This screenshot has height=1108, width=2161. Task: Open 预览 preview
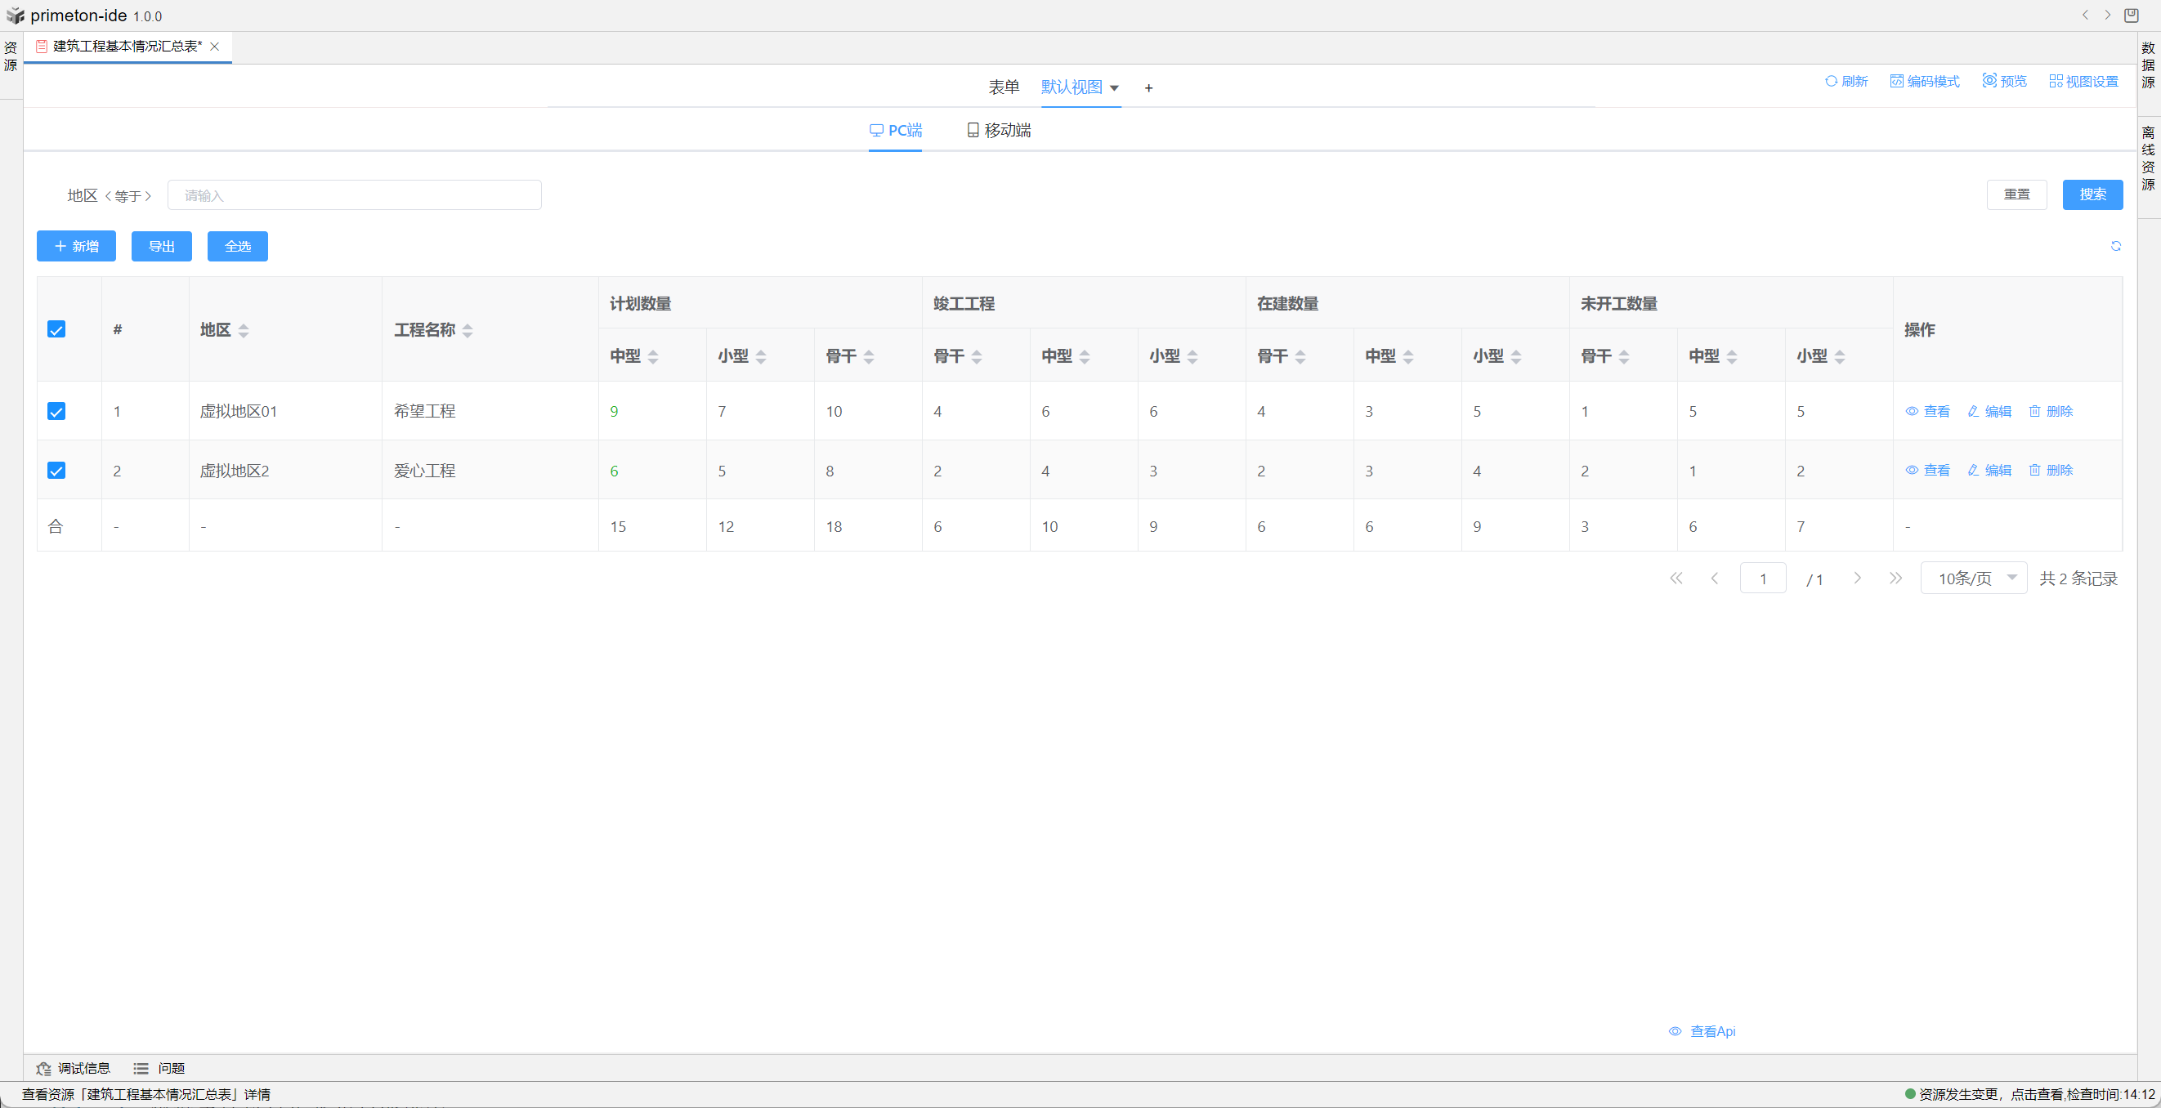[x=2003, y=82]
